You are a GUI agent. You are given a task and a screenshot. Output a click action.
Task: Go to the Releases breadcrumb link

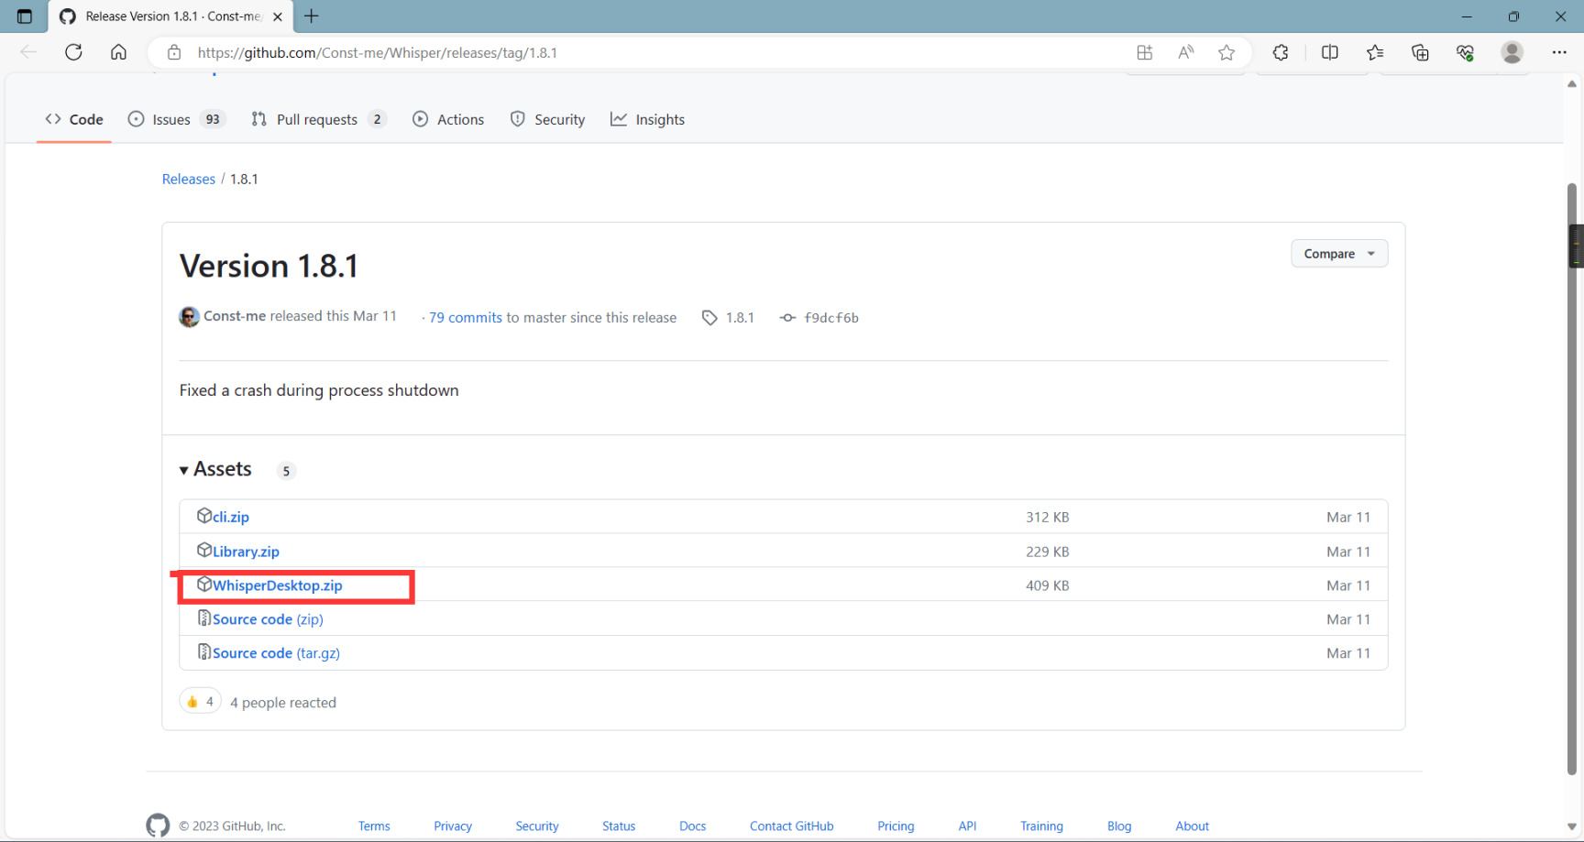tap(189, 179)
